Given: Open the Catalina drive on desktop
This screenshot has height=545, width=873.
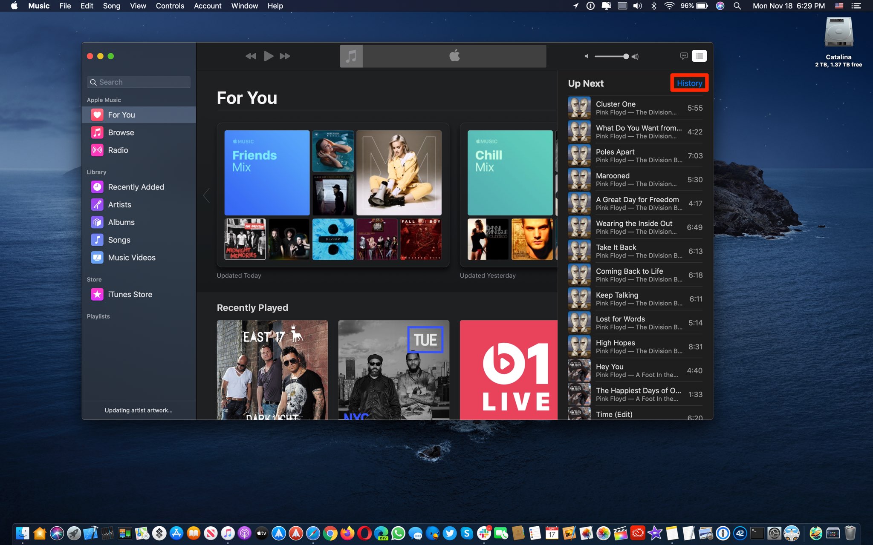Looking at the screenshot, I should click(x=838, y=41).
